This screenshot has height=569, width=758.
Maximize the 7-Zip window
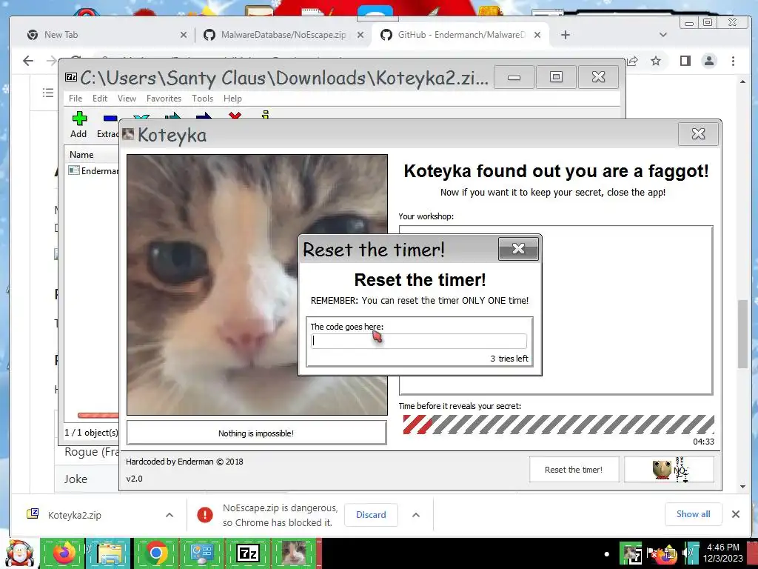click(x=556, y=77)
